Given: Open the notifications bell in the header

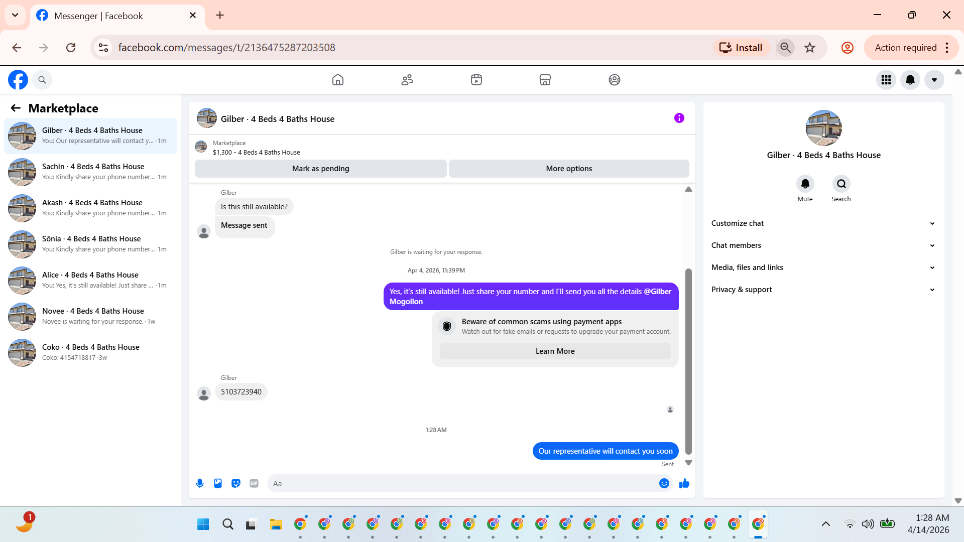Looking at the screenshot, I should point(910,80).
